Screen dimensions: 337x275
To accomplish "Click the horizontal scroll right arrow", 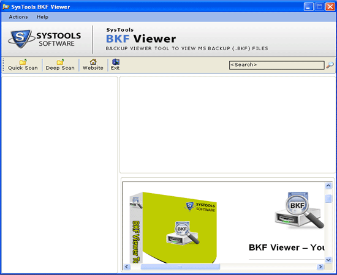I will (320, 266).
